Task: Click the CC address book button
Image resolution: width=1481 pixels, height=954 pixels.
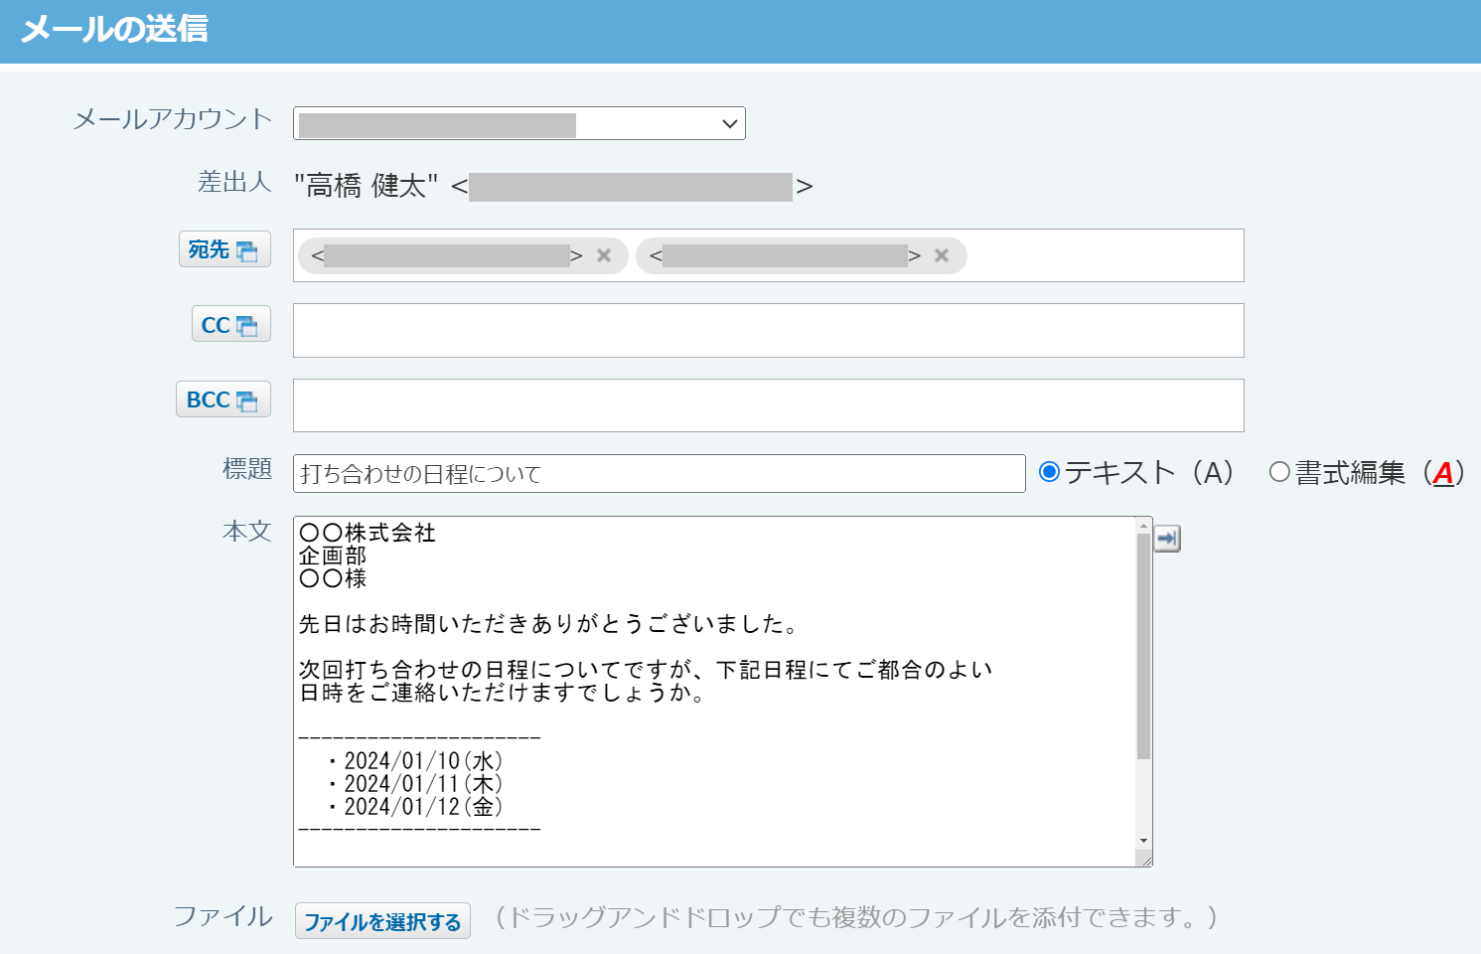Action: coord(230,324)
